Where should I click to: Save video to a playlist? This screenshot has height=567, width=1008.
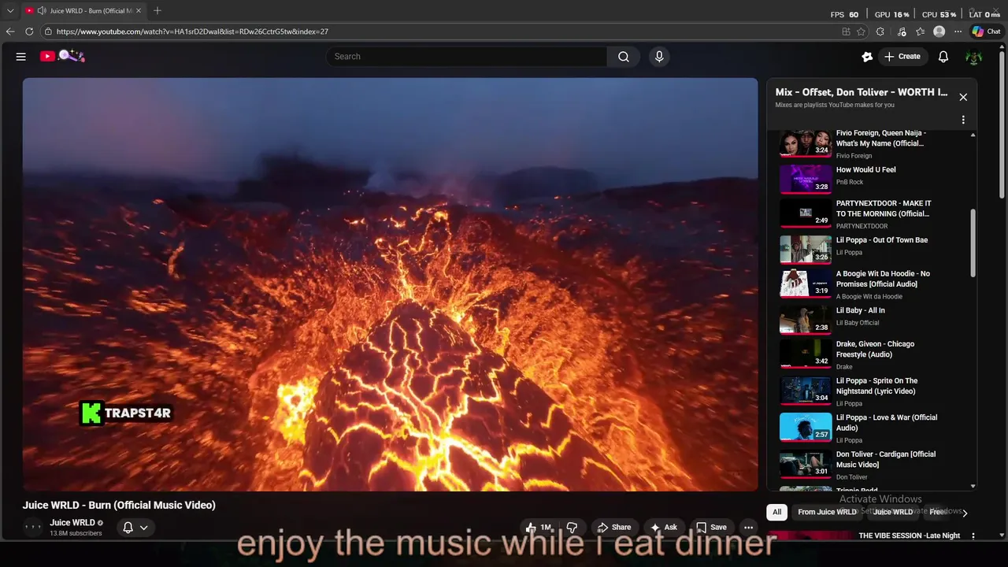[x=711, y=528]
